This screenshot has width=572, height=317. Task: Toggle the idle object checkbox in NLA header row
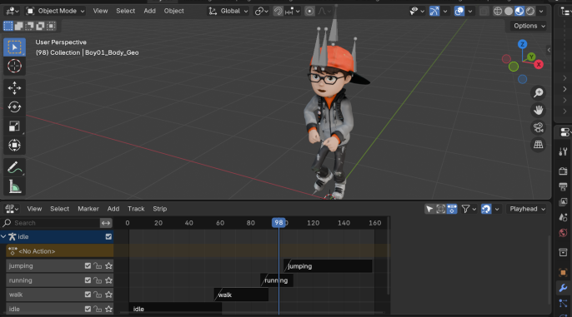click(x=108, y=236)
